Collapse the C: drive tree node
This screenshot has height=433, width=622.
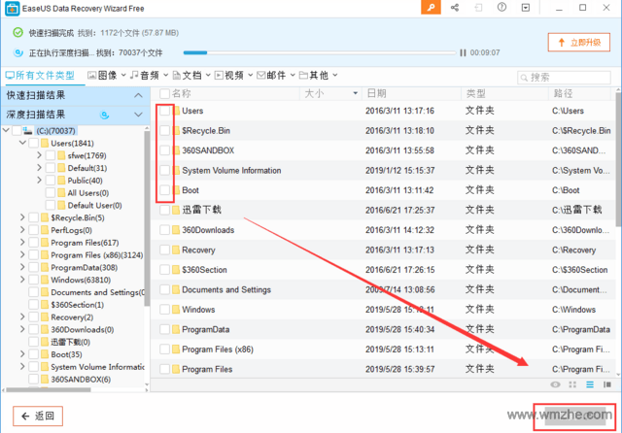click(x=6, y=130)
